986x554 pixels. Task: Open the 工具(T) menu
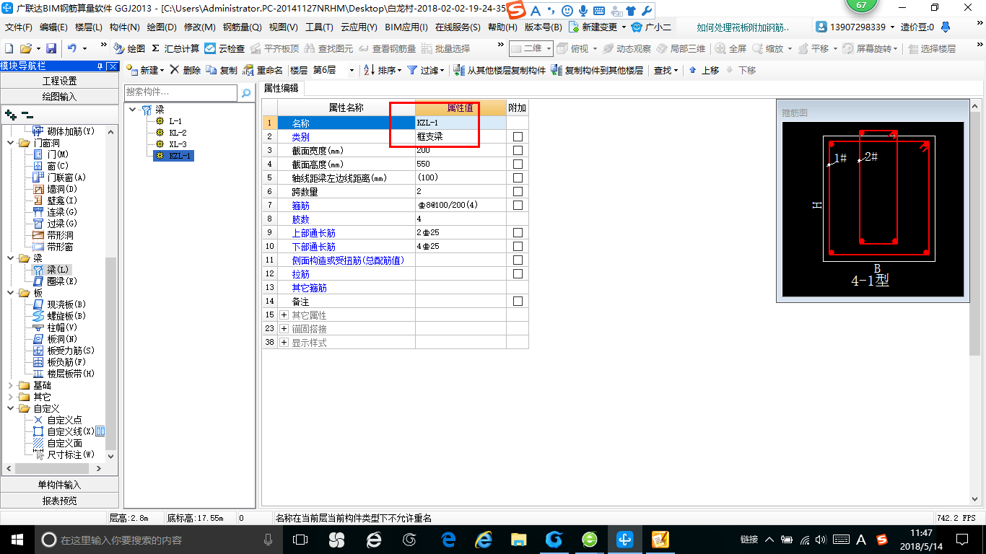(x=319, y=27)
